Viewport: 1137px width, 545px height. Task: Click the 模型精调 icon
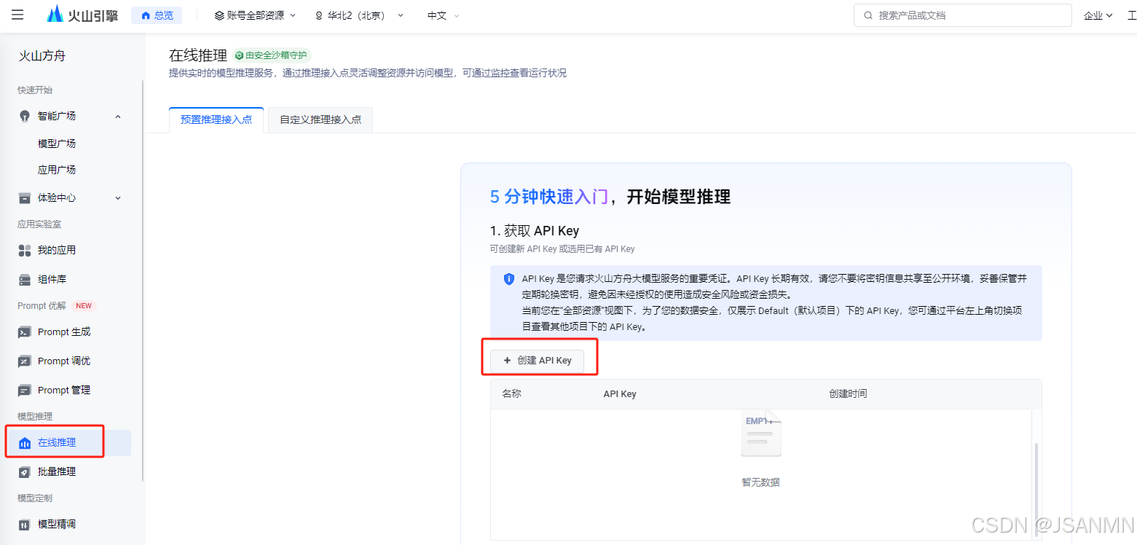point(25,524)
